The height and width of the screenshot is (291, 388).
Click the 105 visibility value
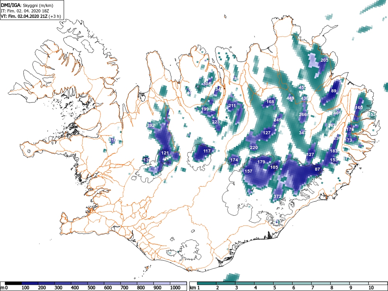coord(274,167)
